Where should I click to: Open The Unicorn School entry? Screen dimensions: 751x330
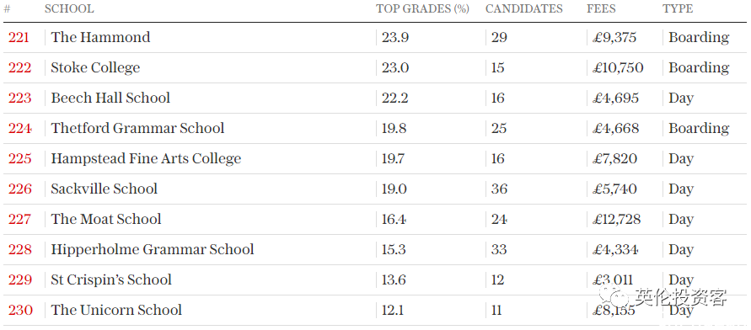point(116,310)
